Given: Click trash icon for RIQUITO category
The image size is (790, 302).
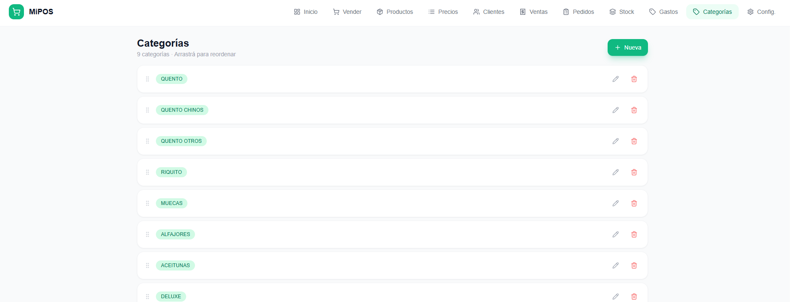Looking at the screenshot, I should [634, 172].
